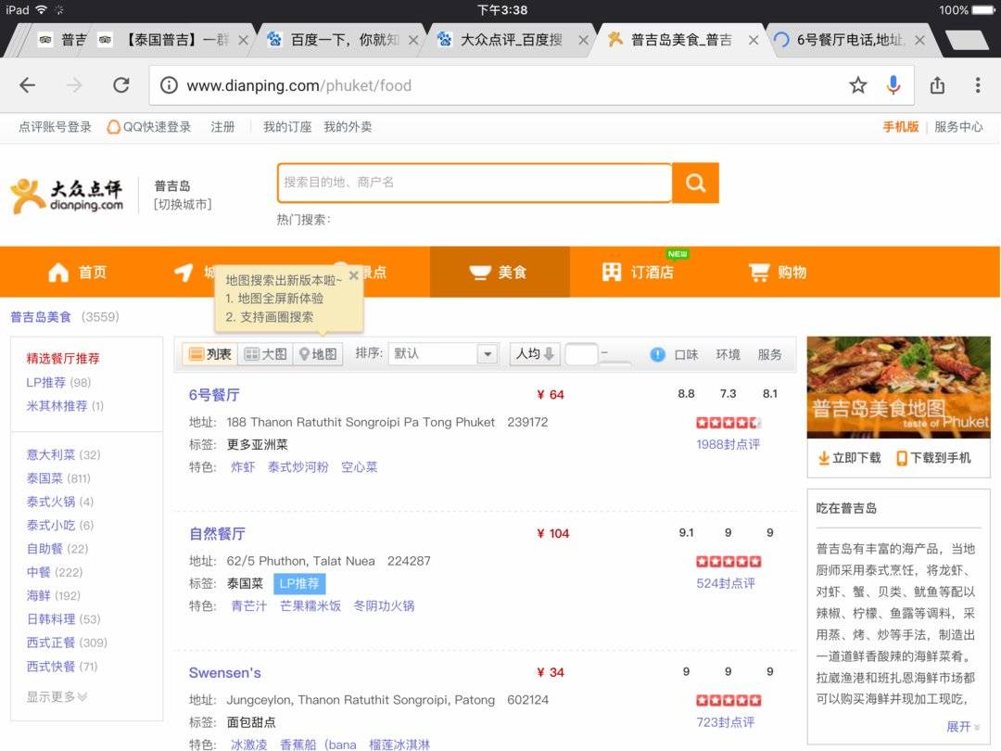1001x751 pixels.
Task: Switch to 列表 list view
Action: tap(210, 354)
